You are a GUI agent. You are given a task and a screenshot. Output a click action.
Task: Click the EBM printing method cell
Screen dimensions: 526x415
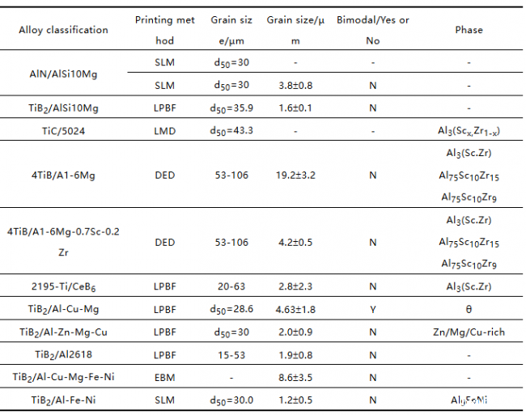tap(165, 378)
